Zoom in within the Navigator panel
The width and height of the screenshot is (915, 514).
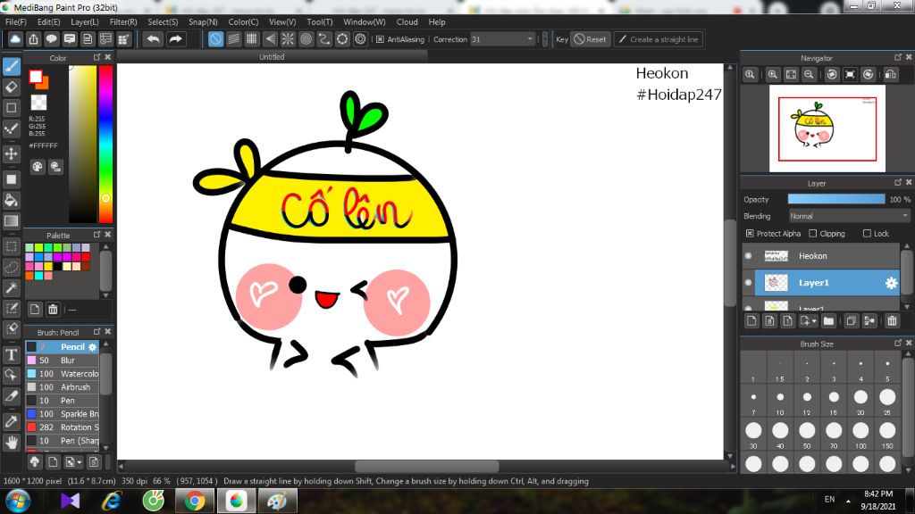773,75
